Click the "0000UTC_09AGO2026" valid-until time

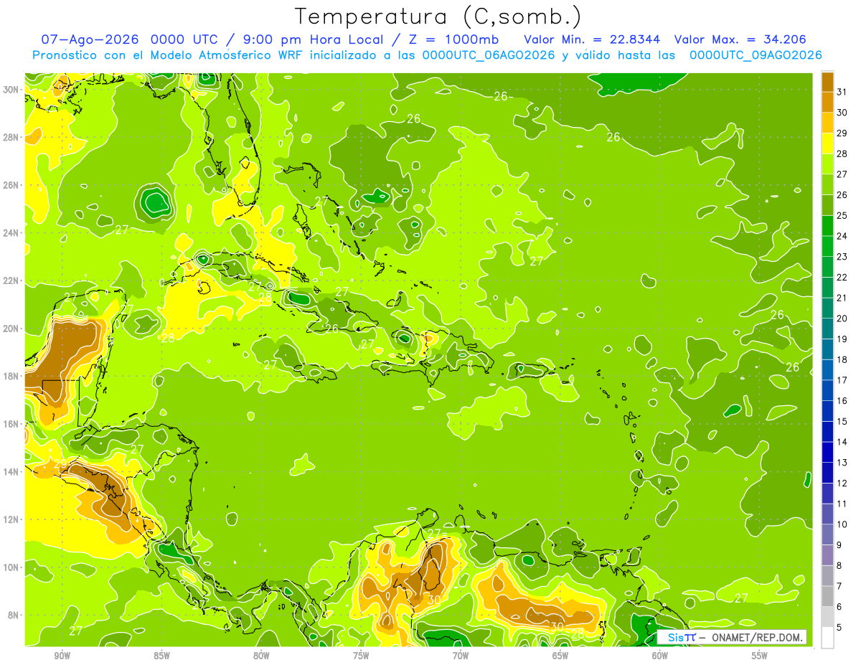756,55
